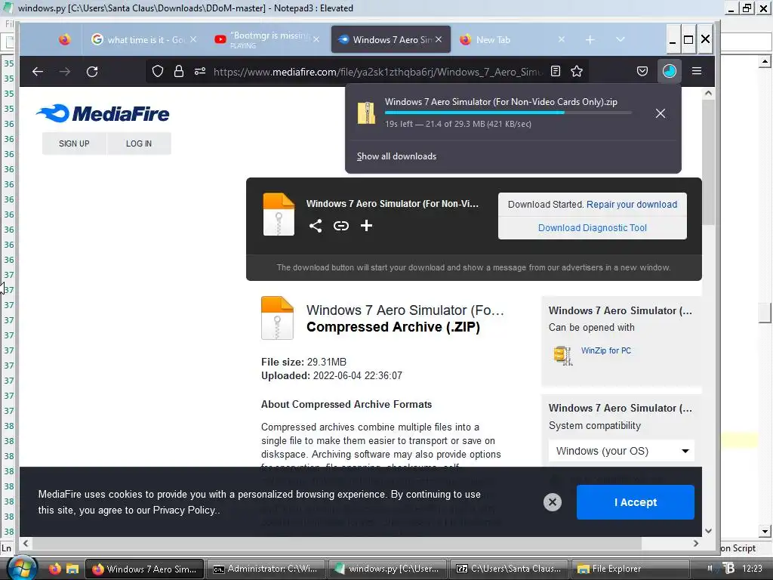The image size is (773, 580).
Task: Open the WinZip for PC link
Action: click(606, 350)
